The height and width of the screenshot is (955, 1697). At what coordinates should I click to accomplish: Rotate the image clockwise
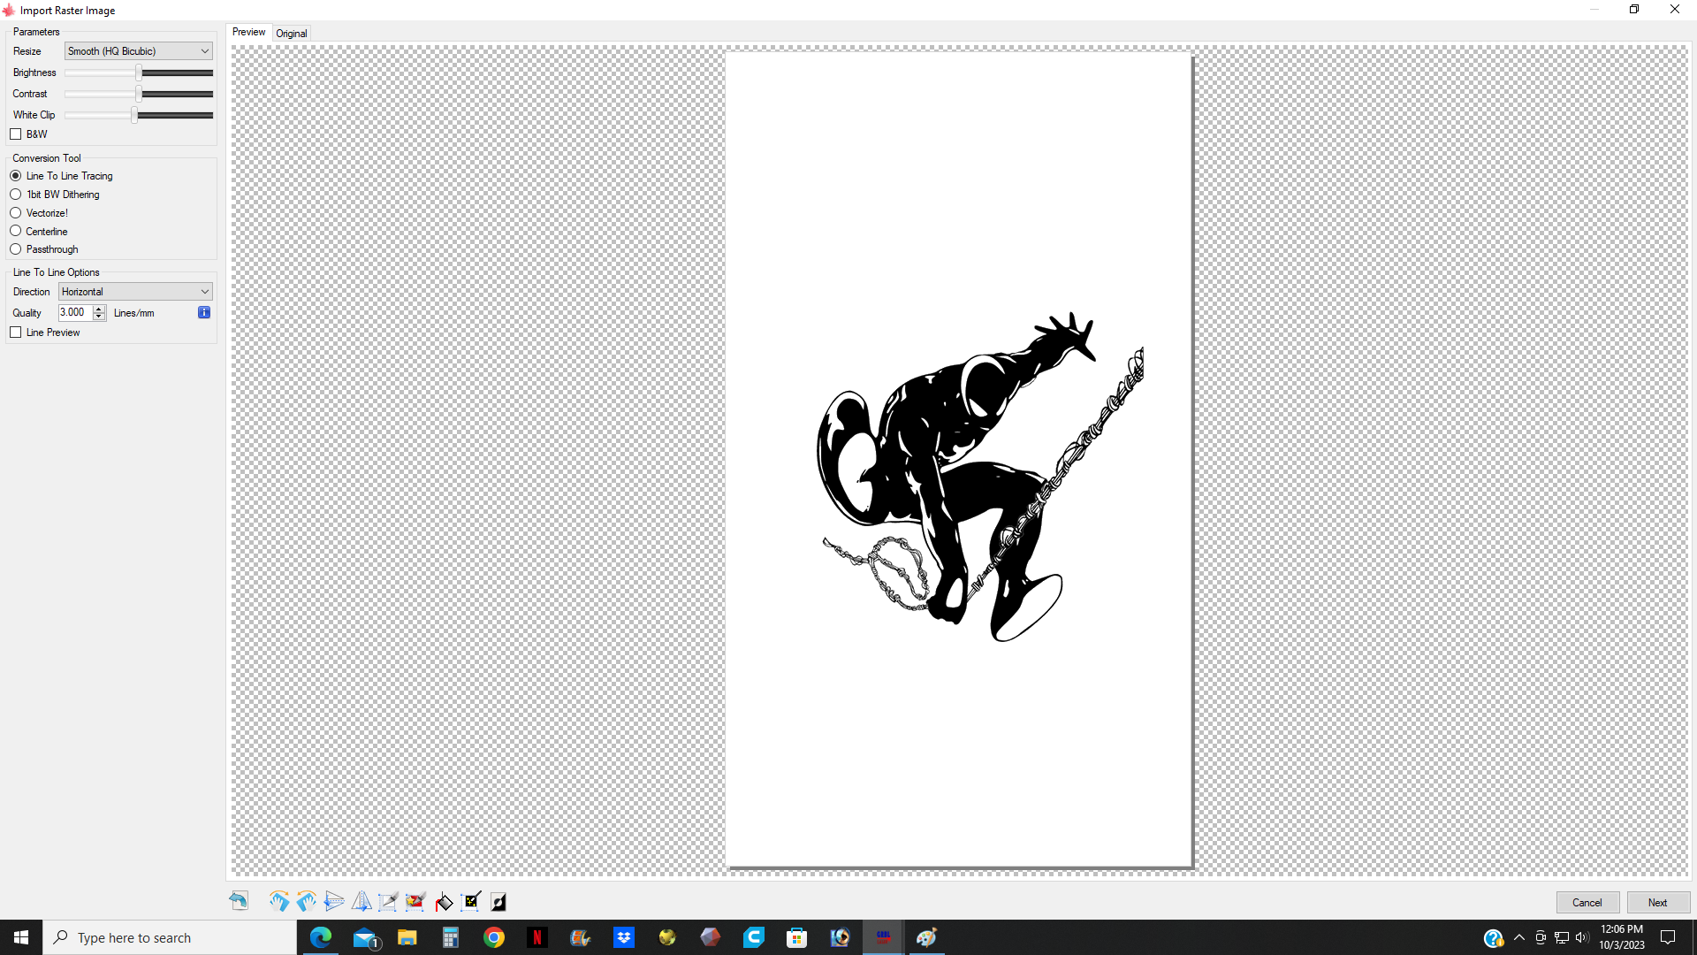pos(279,901)
